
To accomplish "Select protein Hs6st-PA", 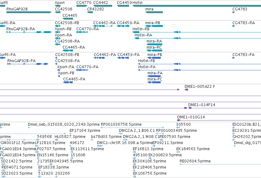I will [x=200, y=70].
